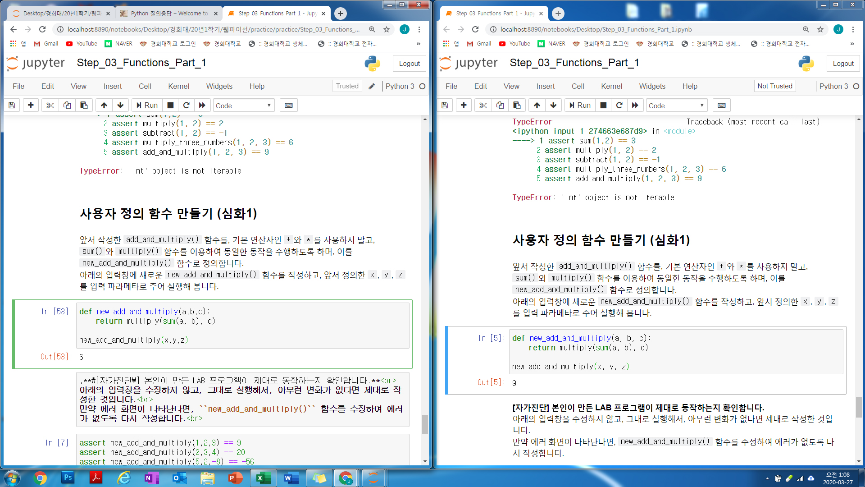Click Logout in left notebook
This screenshot has height=487, width=865.
click(409, 64)
